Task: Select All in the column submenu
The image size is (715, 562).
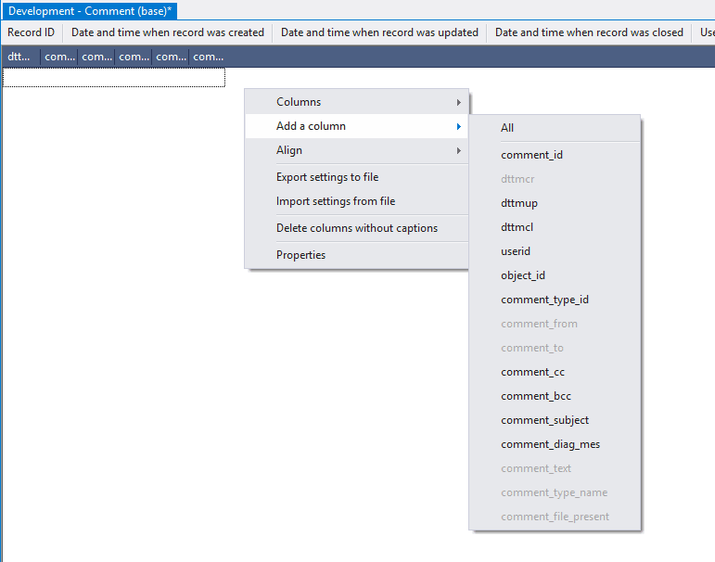Action: [507, 128]
